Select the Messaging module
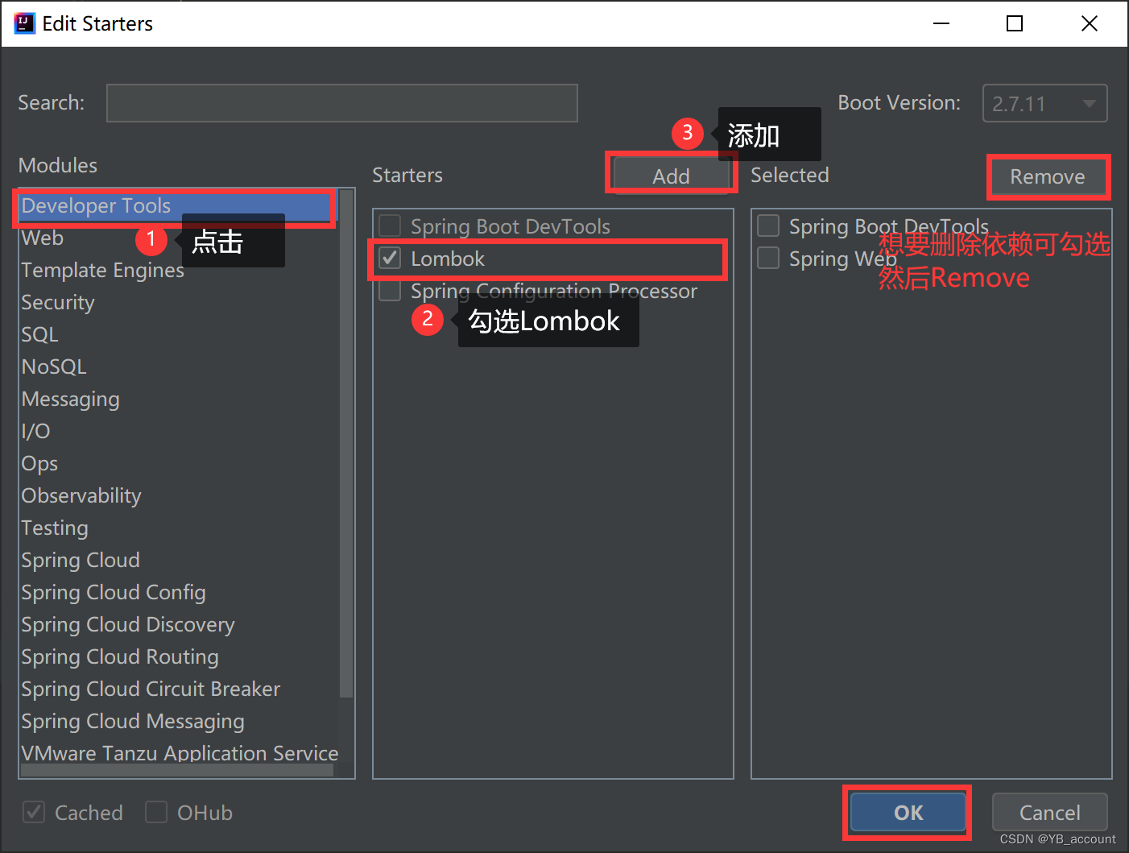Viewport: 1129px width, 853px height. click(71, 400)
